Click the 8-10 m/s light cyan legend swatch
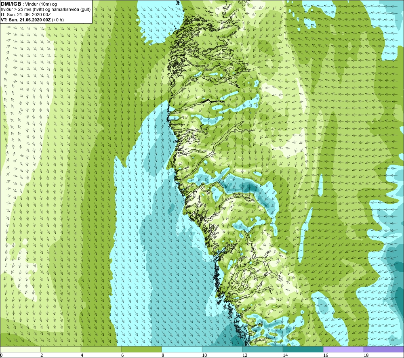The image size is (404, 358). 182,350
